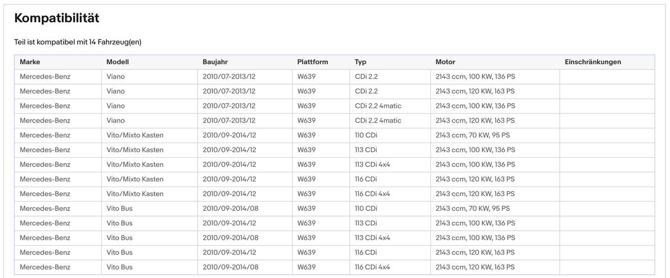Click the Plattform column header
The height and width of the screenshot is (278, 670).
(313, 62)
